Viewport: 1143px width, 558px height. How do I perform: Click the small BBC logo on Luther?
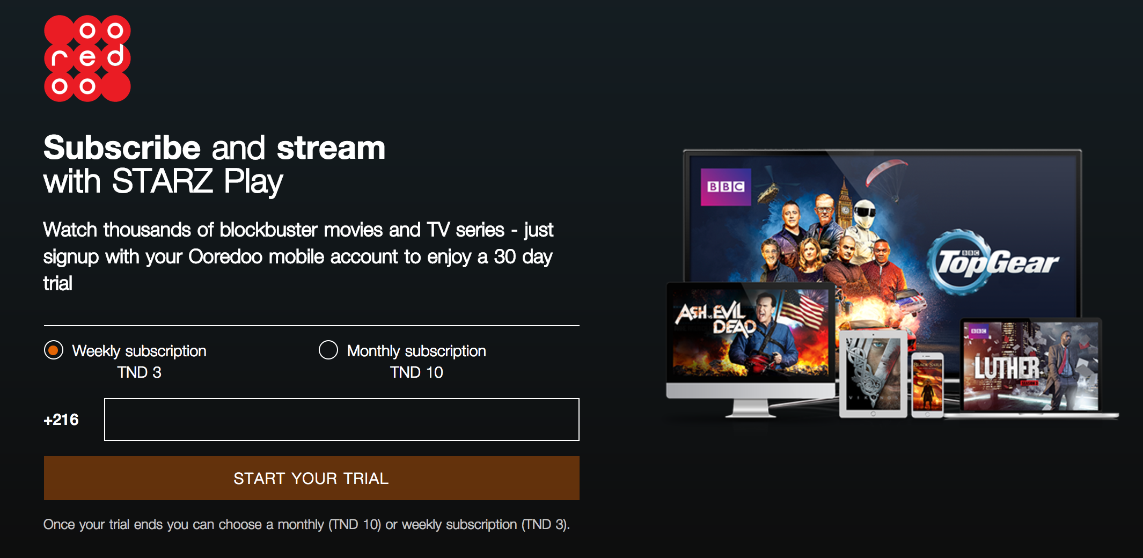[979, 331]
